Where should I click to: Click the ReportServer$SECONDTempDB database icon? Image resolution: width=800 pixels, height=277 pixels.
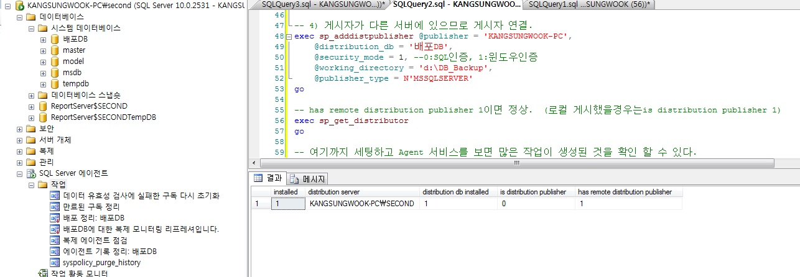point(42,117)
